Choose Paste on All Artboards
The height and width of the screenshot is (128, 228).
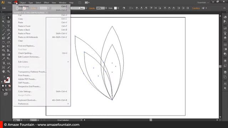[x=42, y=37]
